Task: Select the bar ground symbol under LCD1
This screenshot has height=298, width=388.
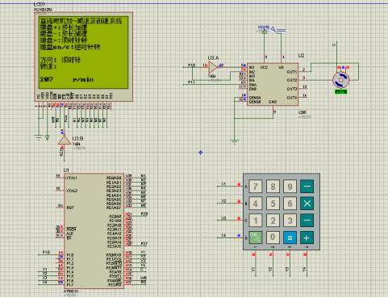Action: [x=39, y=138]
